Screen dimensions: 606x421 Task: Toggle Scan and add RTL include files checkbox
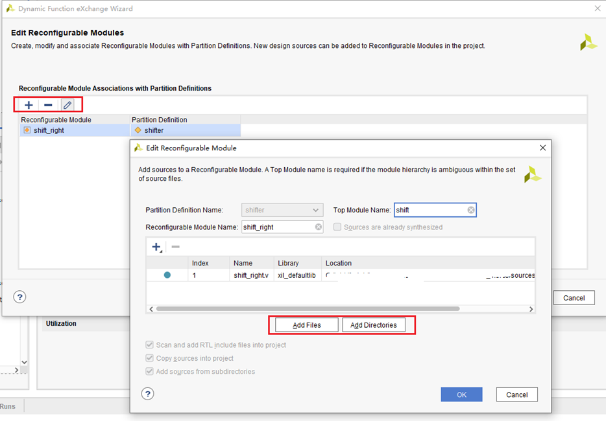tap(150, 345)
